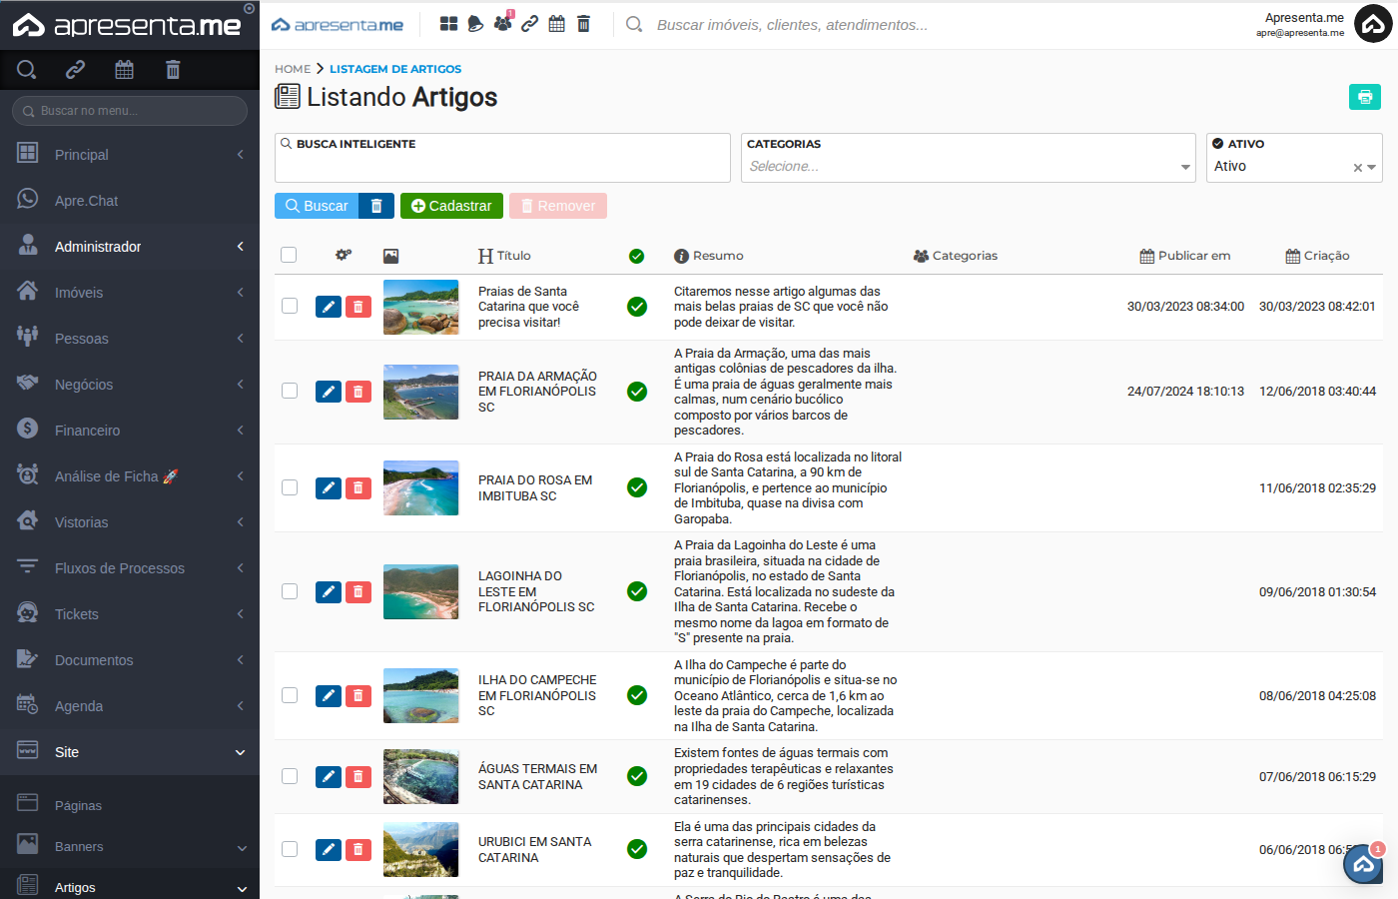Click the trash icon in the top toolbar
Screen dimensions: 1398x899
(x=583, y=22)
